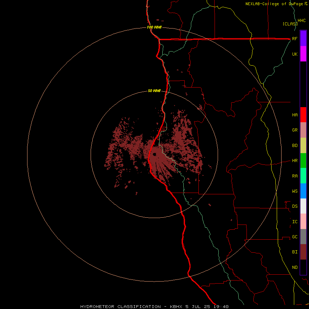309x309 pixels.
Task: Click the BD legend label
Action: 295,146
